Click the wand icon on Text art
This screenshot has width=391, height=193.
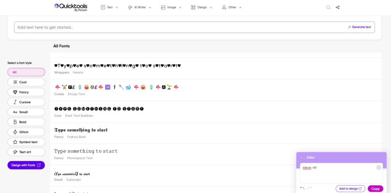point(15,152)
